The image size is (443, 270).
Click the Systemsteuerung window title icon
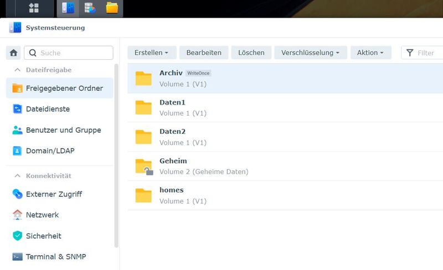coord(16,28)
